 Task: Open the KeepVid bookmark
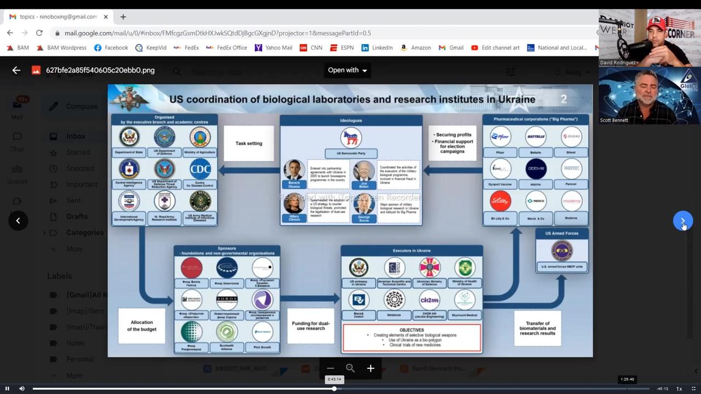tap(151, 48)
